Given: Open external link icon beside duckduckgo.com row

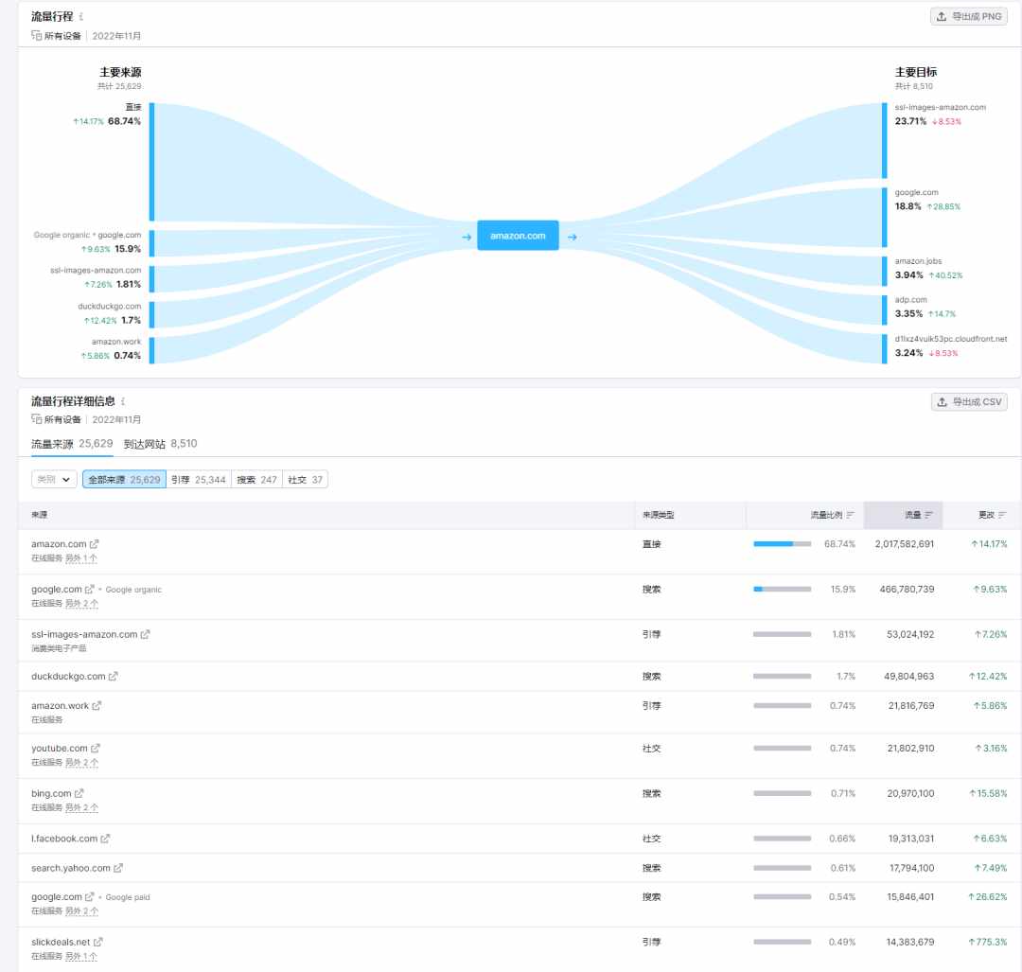Looking at the screenshot, I should (x=113, y=676).
